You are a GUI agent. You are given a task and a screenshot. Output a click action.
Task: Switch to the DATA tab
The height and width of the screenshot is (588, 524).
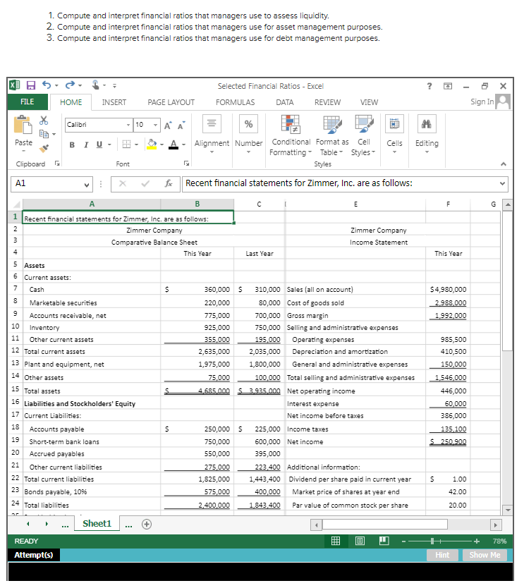[x=285, y=102]
